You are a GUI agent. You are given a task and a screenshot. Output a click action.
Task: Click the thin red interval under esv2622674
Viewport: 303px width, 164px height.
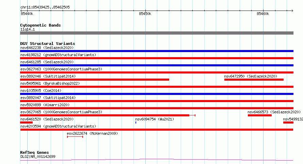click(x=75, y=137)
